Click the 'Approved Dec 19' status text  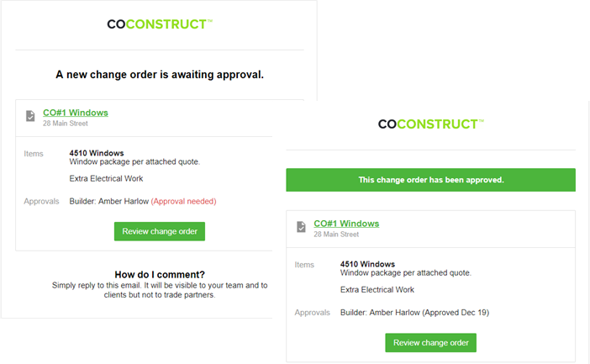tap(456, 313)
